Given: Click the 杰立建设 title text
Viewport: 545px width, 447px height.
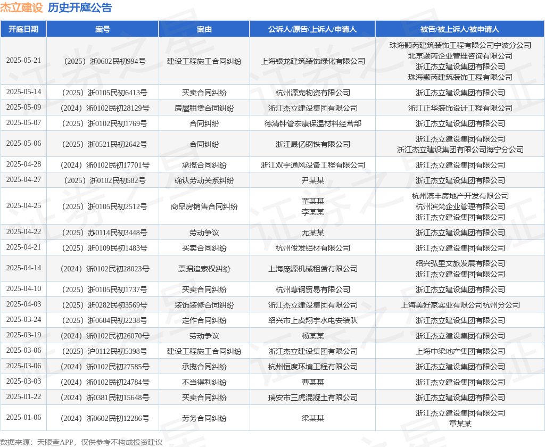Looking at the screenshot, I should click(21, 7).
